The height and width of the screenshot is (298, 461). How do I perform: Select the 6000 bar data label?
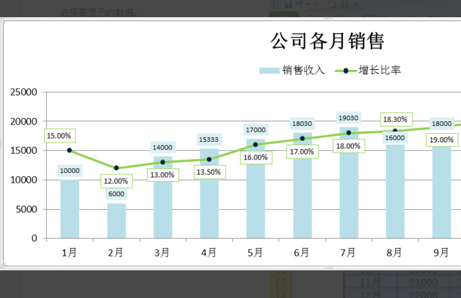click(x=117, y=194)
